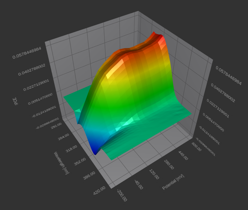
Task: Click the left-side 0.0578446984 IPCE tick label
Action: (x=27, y=53)
